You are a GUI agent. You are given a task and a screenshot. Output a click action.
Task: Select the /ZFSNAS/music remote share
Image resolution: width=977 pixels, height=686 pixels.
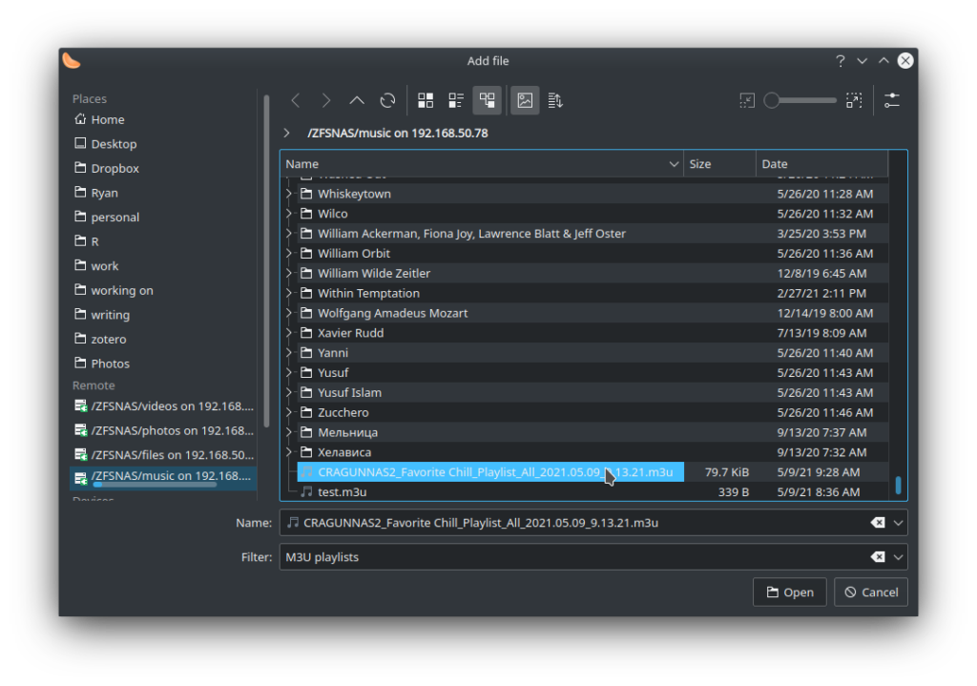(x=163, y=477)
